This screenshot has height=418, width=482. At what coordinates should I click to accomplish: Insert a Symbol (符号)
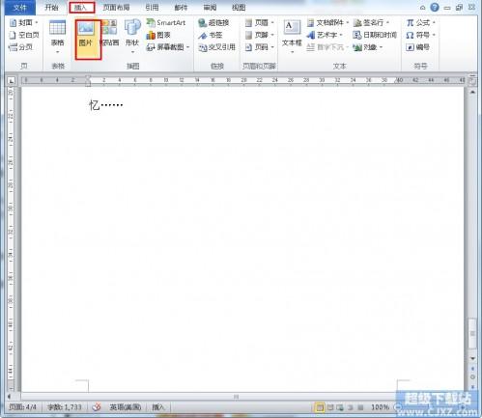420,35
